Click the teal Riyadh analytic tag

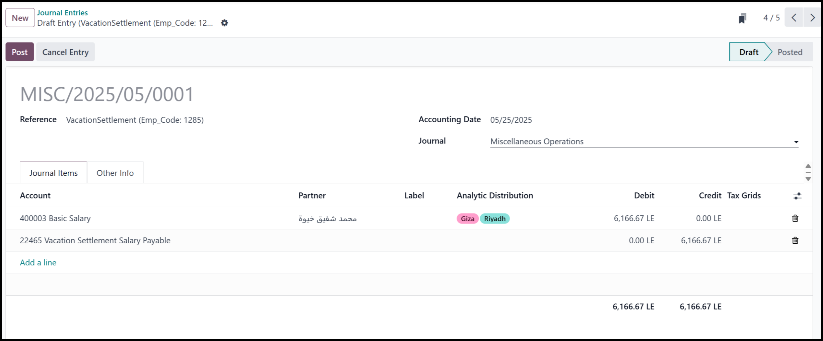click(494, 219)
